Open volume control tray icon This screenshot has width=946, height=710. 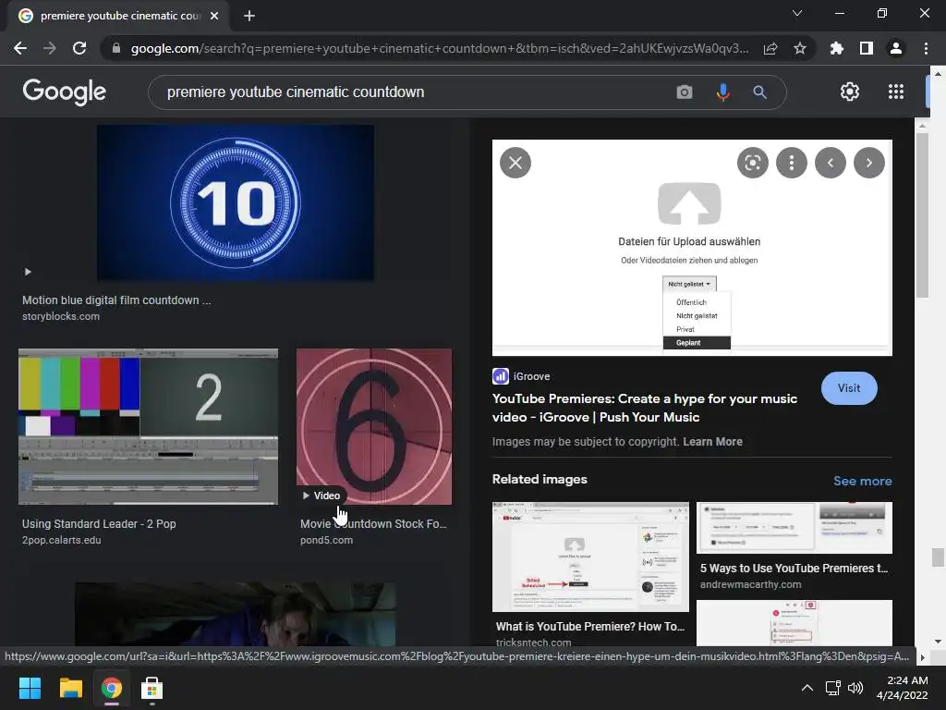click(855, 688)
